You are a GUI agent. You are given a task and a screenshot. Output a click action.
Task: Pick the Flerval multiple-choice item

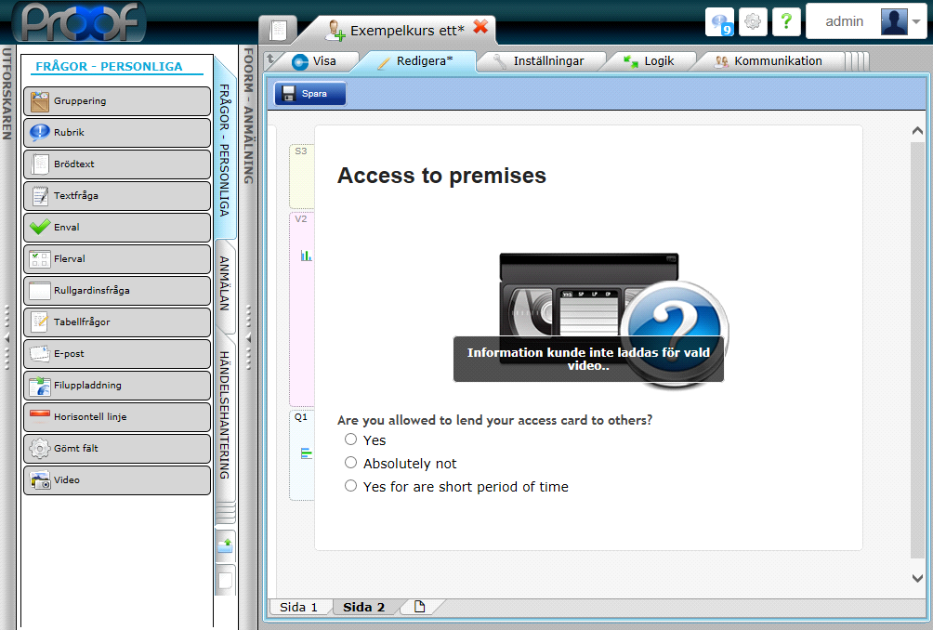point(117,259)
